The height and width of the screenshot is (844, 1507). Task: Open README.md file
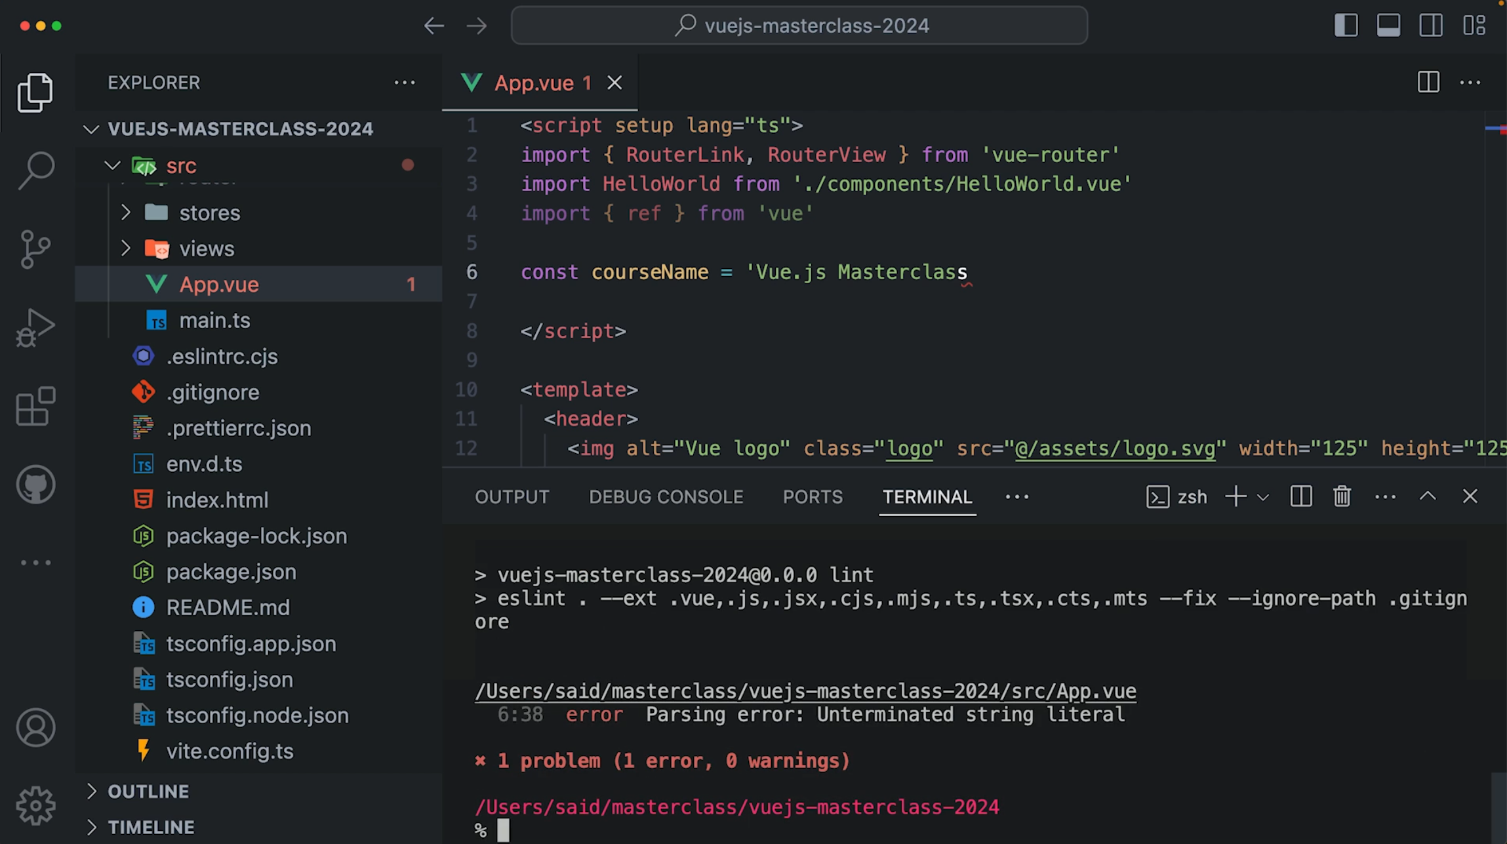pyautogui.click(x=258, y=607)
